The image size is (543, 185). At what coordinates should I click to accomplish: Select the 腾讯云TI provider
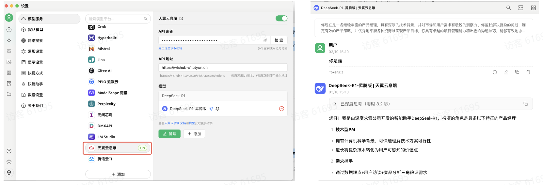click(118, 159)
